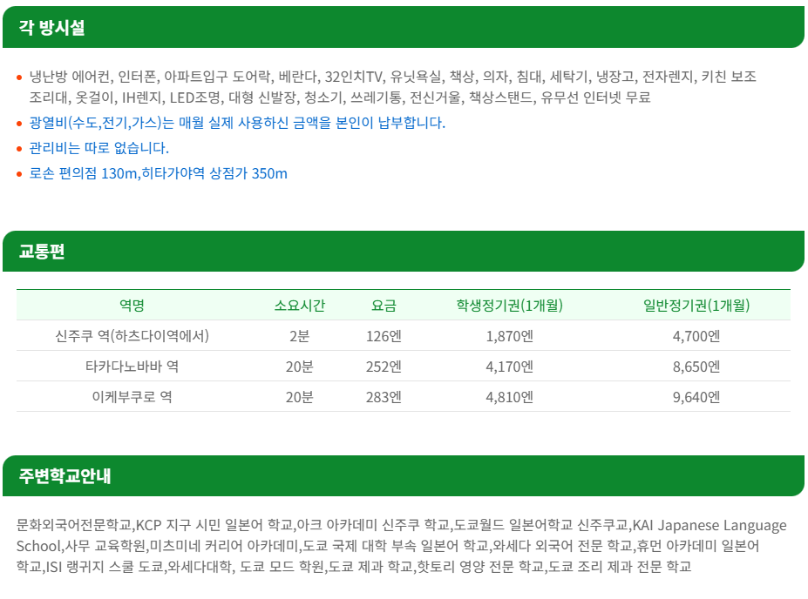Click the 관리비는 따로 없습니다 line
The image size is (808, 599).
coord(99,148)
